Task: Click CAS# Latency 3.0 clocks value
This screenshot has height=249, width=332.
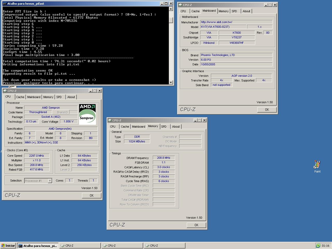Action: click(164, 167)
